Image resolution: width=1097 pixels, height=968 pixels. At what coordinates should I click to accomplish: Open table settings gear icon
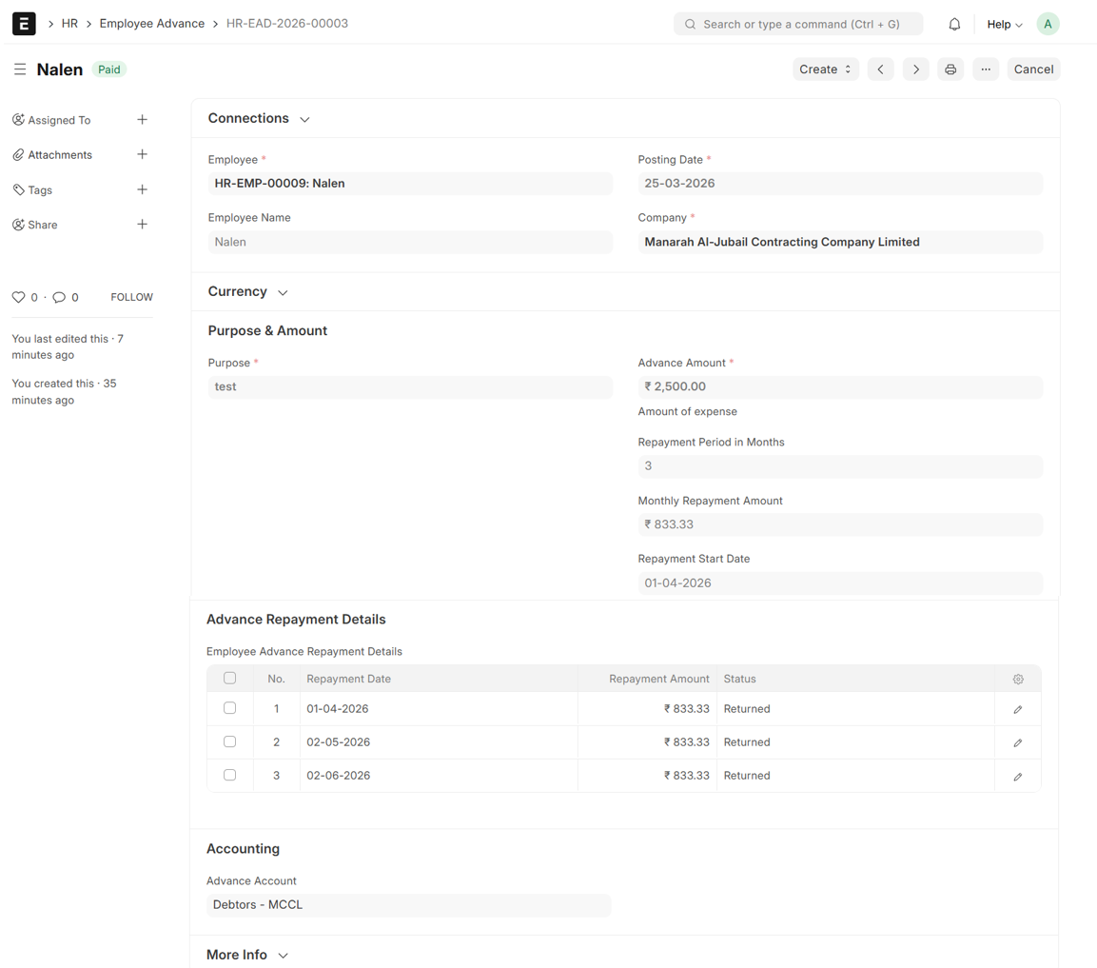click(1018, 680)
